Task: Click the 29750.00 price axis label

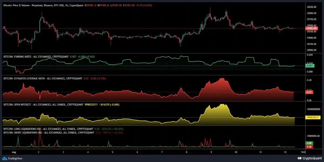Action: [312, 19]
